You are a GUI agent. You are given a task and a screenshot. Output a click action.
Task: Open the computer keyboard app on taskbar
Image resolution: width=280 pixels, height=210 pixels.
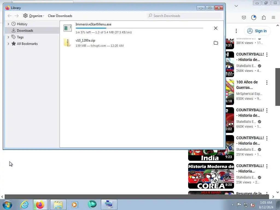pos(109,205)
